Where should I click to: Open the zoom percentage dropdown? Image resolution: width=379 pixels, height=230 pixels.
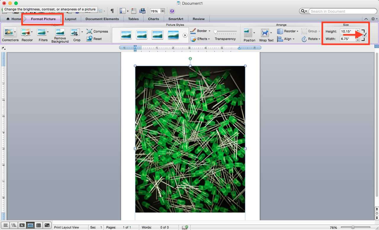163,11
